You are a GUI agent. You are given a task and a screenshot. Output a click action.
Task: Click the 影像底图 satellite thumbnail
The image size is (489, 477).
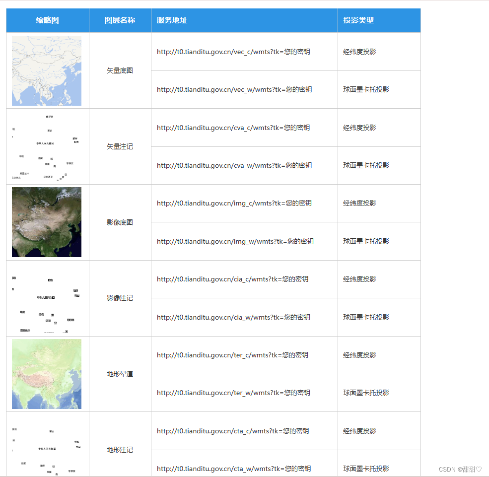tap(47, 222)
